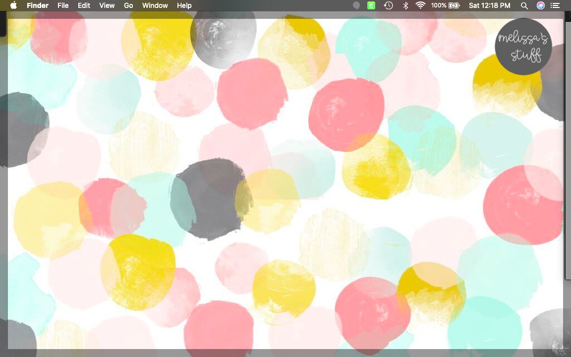Open the Bluetooth status menu
This screenshot has height=357, width=571.
tap(405, 5)
